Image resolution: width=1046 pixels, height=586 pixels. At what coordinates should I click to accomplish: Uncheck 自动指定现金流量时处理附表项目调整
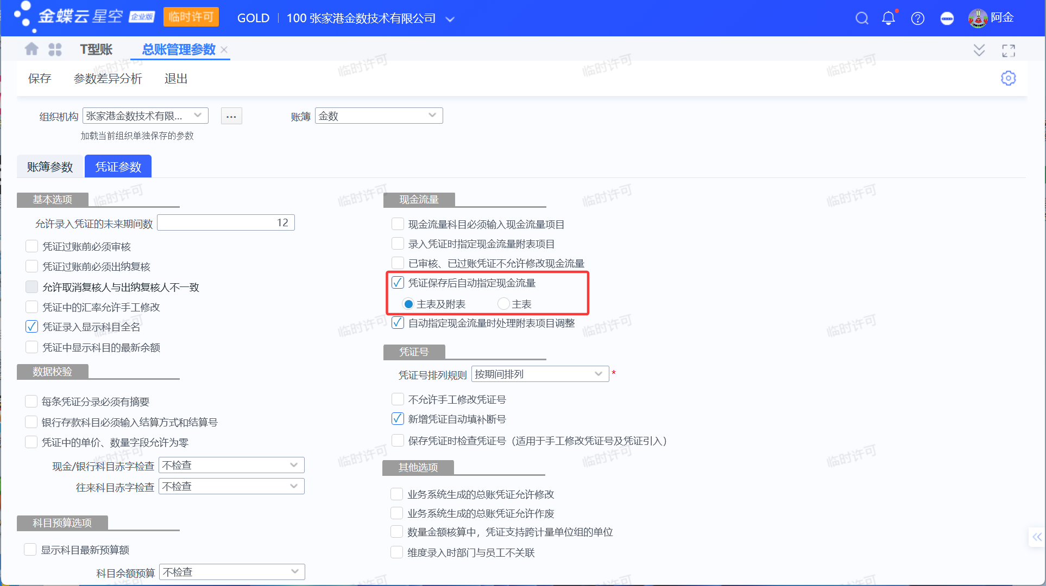point(398,323)
